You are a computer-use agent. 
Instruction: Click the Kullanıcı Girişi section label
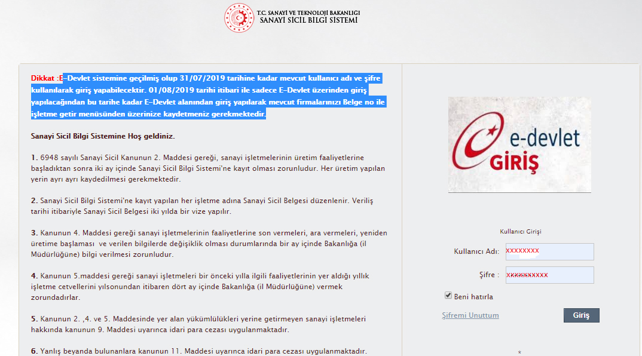tap(521, 232)
